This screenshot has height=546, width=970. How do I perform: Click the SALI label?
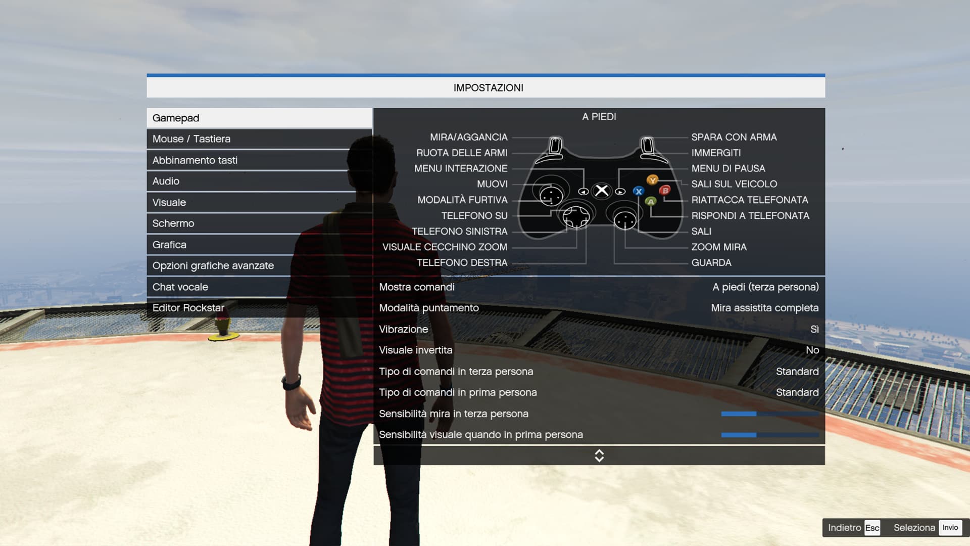click(x=701, y=231)
